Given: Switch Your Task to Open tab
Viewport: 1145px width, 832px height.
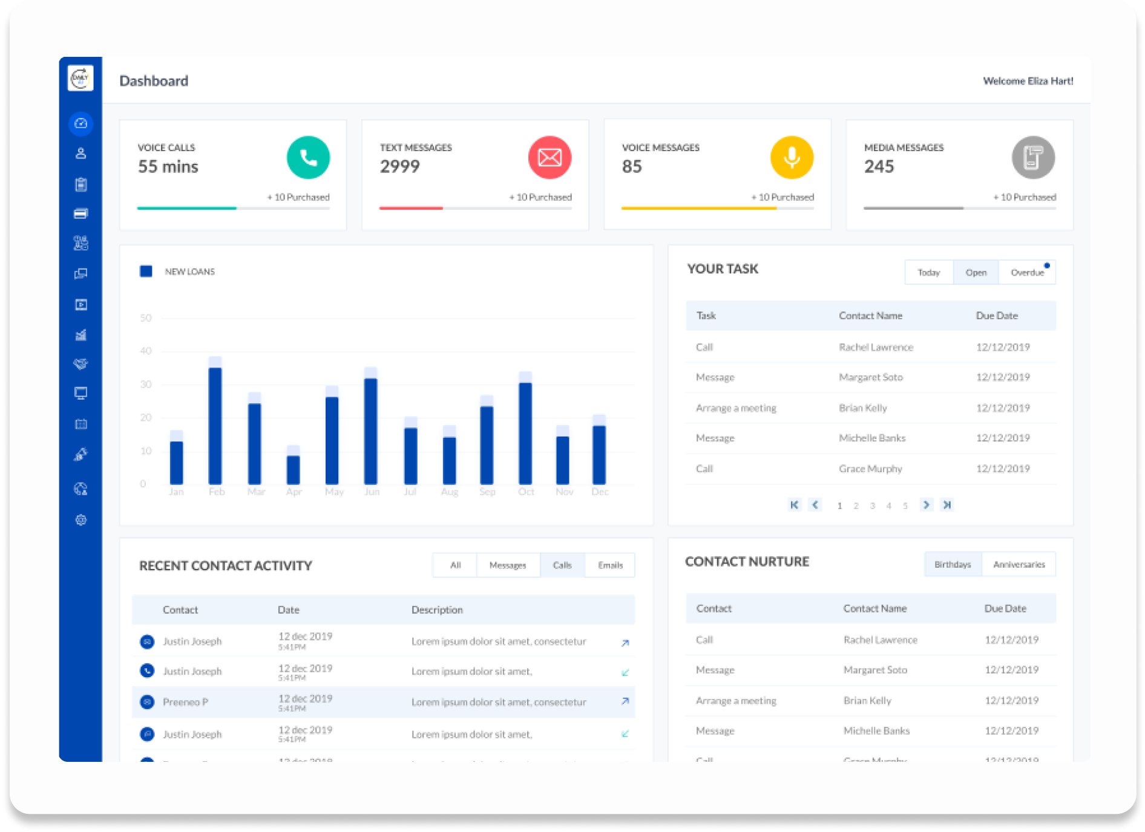Looking at the screenshot, I should [976, 273].
